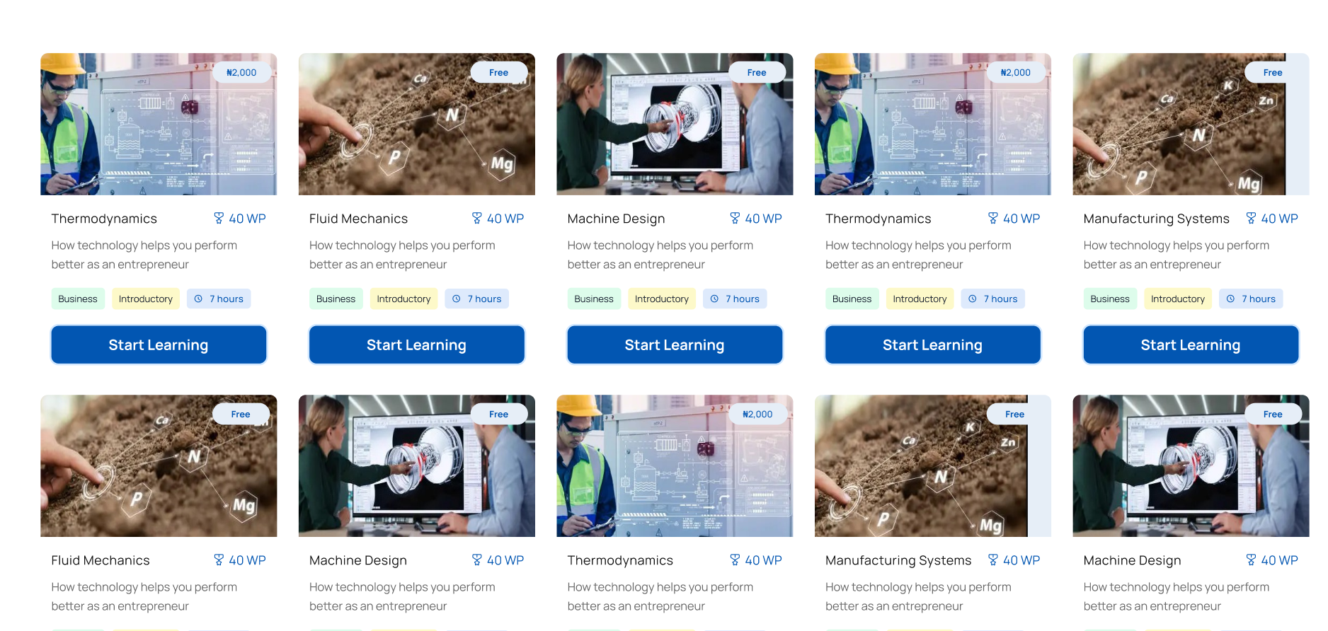Click Free badge on top-row Manufacturing Systems thumbnail
1328x631 pixels.
coord(1273,72)
